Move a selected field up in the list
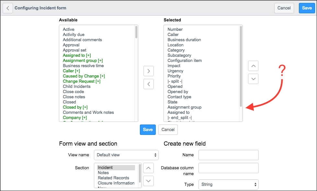Screen dimensions: 317x191 pyautogui.click(x=253, y=66)
